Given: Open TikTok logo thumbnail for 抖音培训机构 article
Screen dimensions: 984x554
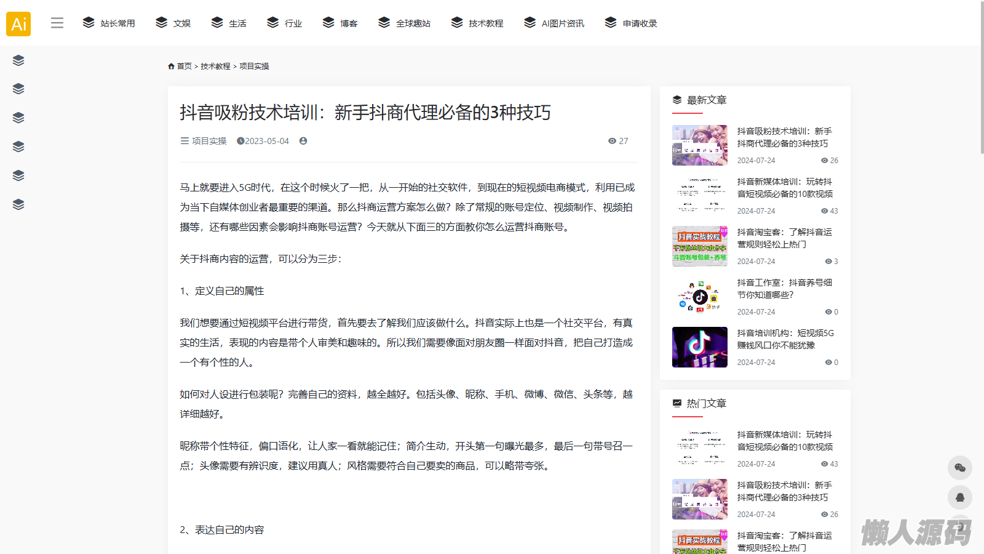Looking at the screenshot, I should point(699,347).
